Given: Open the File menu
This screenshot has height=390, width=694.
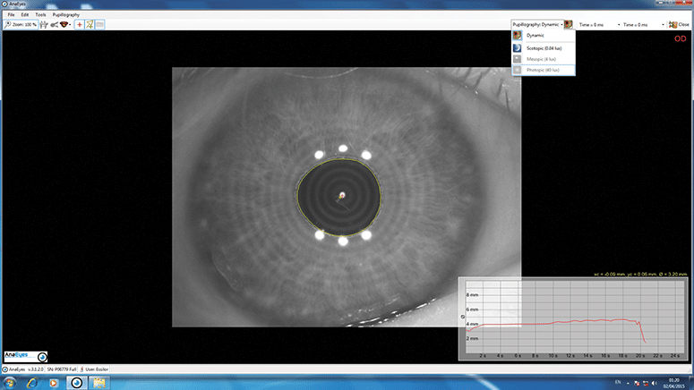Looking at the screenshot, I should coord(11,15).
